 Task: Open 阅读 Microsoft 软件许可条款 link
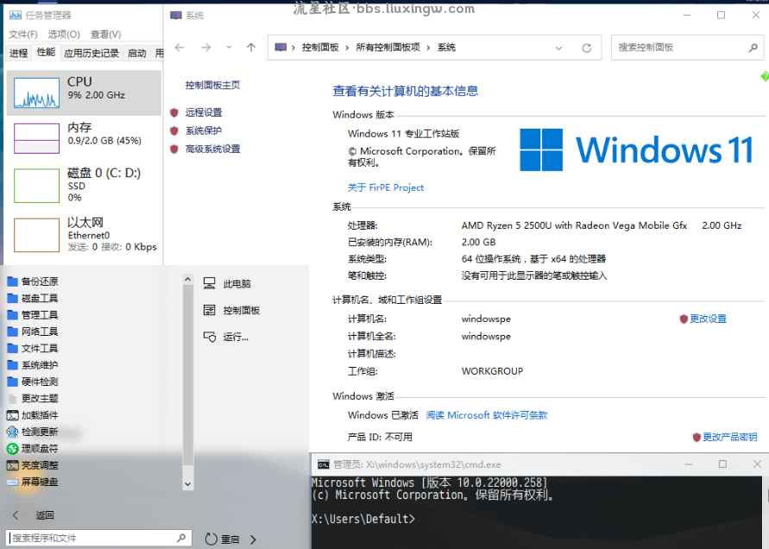tap(487, 415)
